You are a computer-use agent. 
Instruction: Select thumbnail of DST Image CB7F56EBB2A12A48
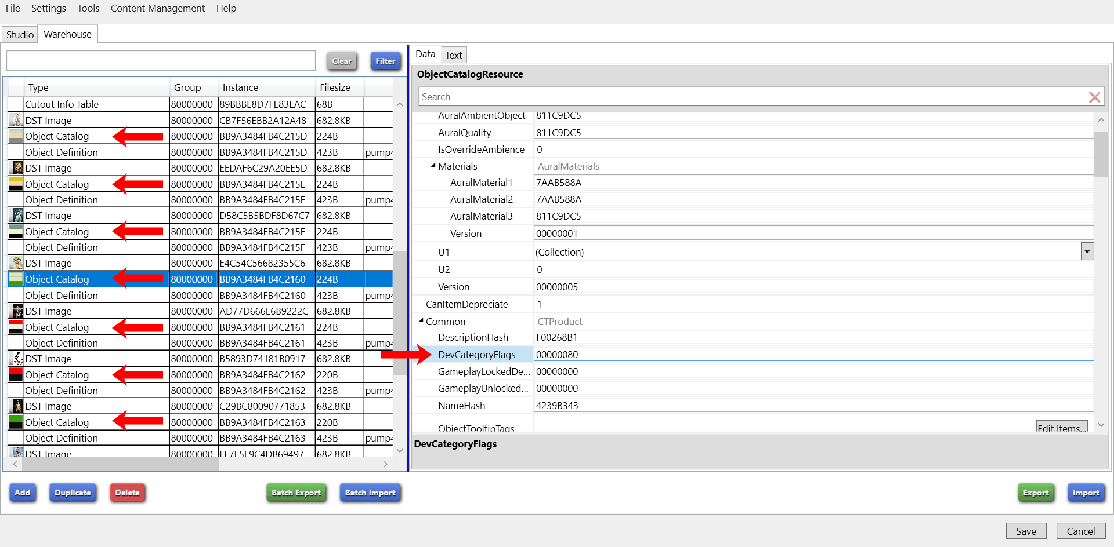[16, 120]
